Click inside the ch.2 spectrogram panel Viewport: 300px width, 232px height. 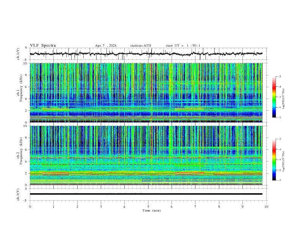pos(146,155)
